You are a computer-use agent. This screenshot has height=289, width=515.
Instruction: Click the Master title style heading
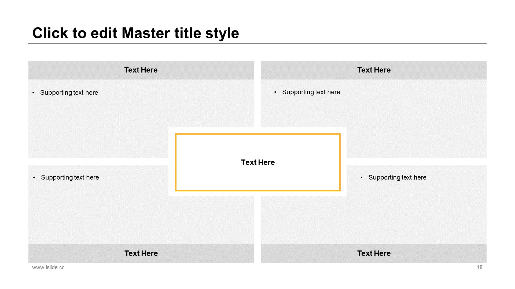click(x=135, y=33)
